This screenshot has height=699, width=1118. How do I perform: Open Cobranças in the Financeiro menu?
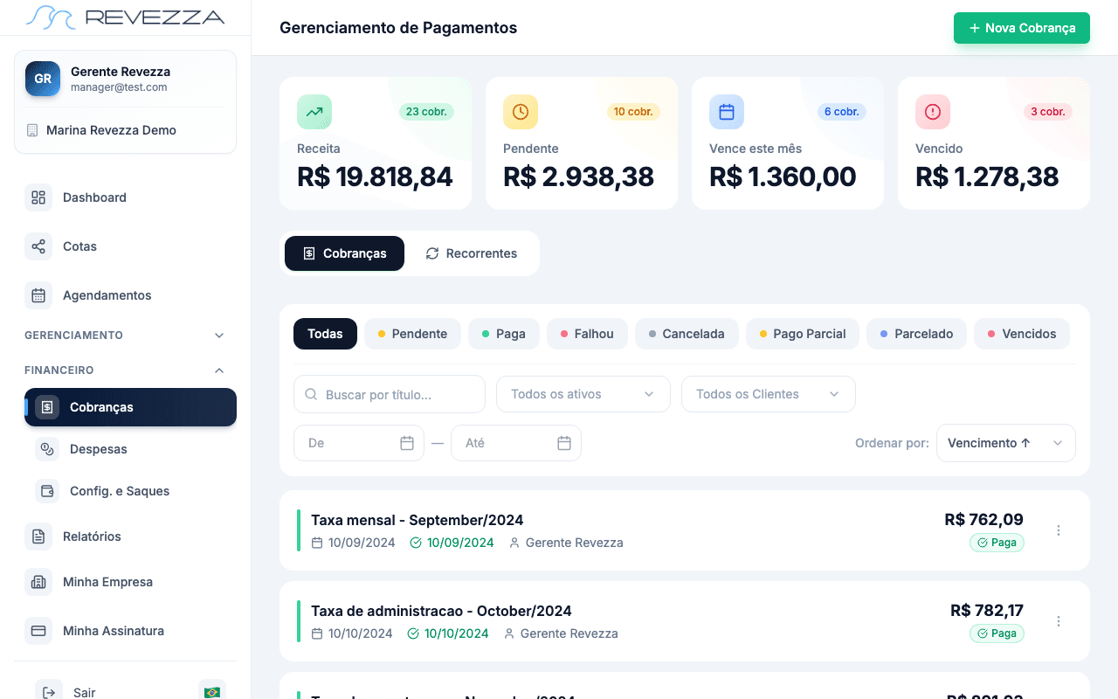click(130, 407)
